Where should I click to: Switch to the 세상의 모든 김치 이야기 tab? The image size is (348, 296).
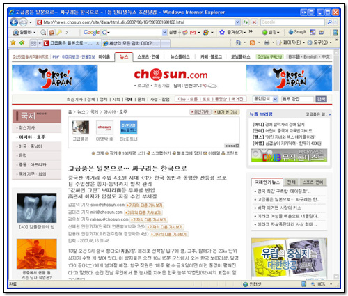131,43
